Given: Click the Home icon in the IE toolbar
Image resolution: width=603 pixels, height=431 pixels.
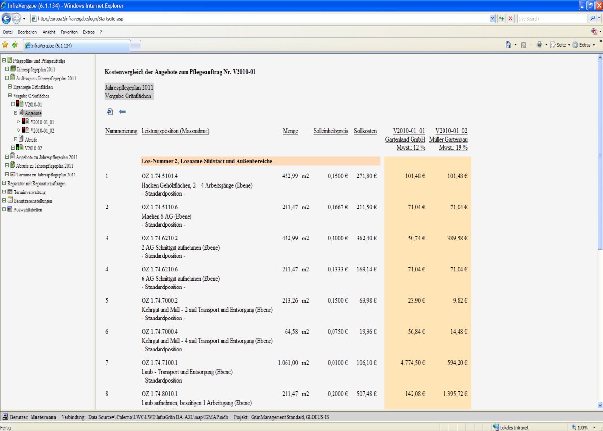Looking at the screenshot, I should [508, 45].
